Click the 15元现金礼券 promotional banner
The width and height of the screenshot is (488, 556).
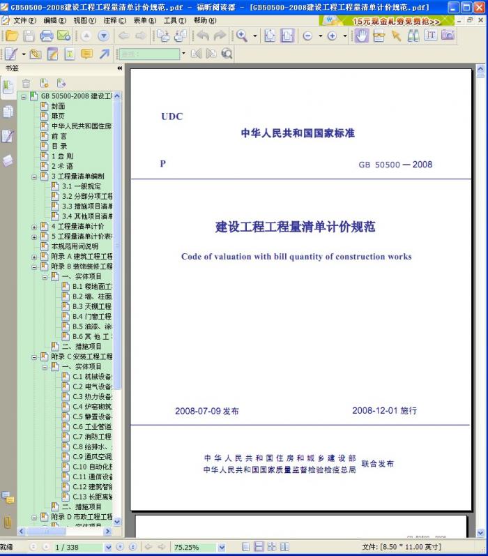396,21
